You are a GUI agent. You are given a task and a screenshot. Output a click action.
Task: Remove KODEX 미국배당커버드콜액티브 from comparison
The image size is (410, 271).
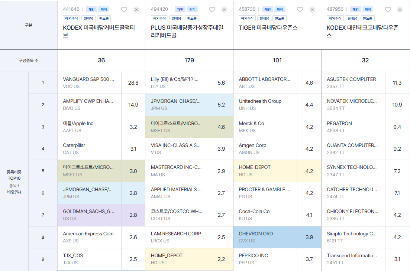coord(136,10)
